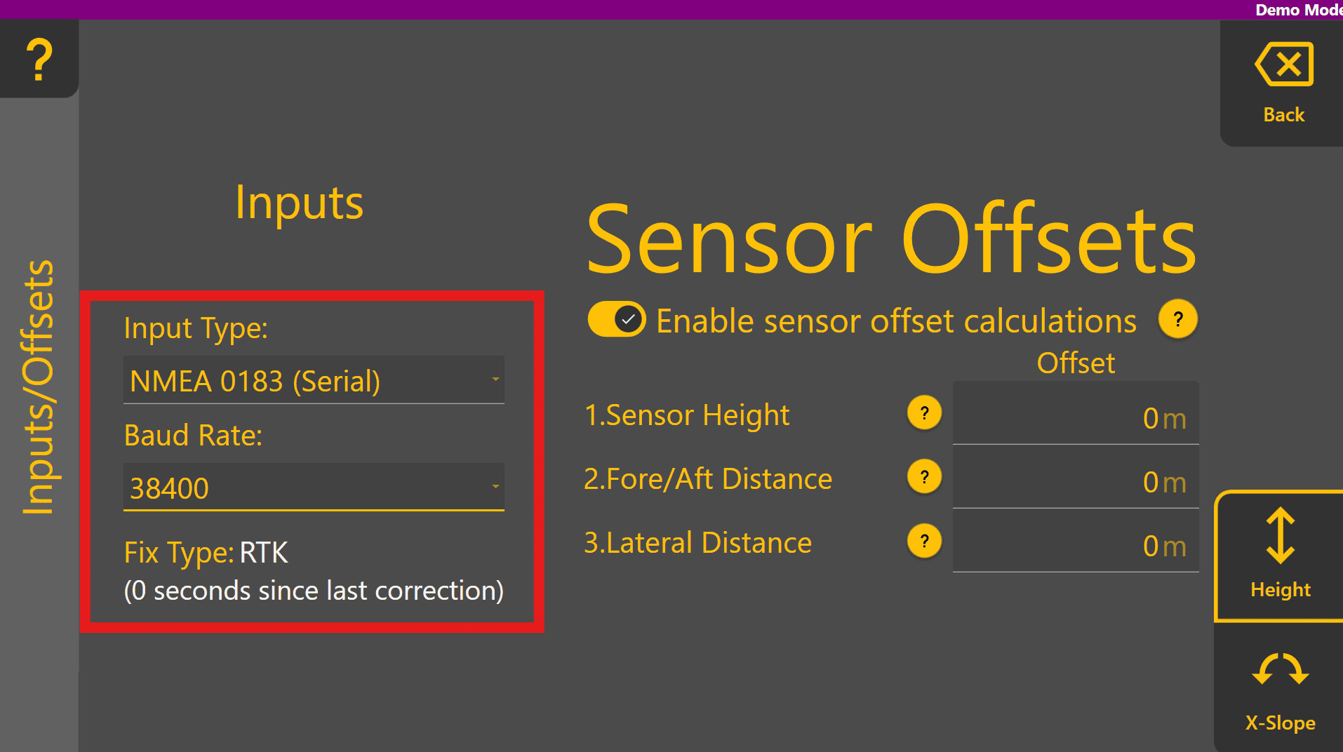This screenshot has height=752, width=1343.
Task: Disable sensor offset calculations toggle
Action: click(617, 320)
